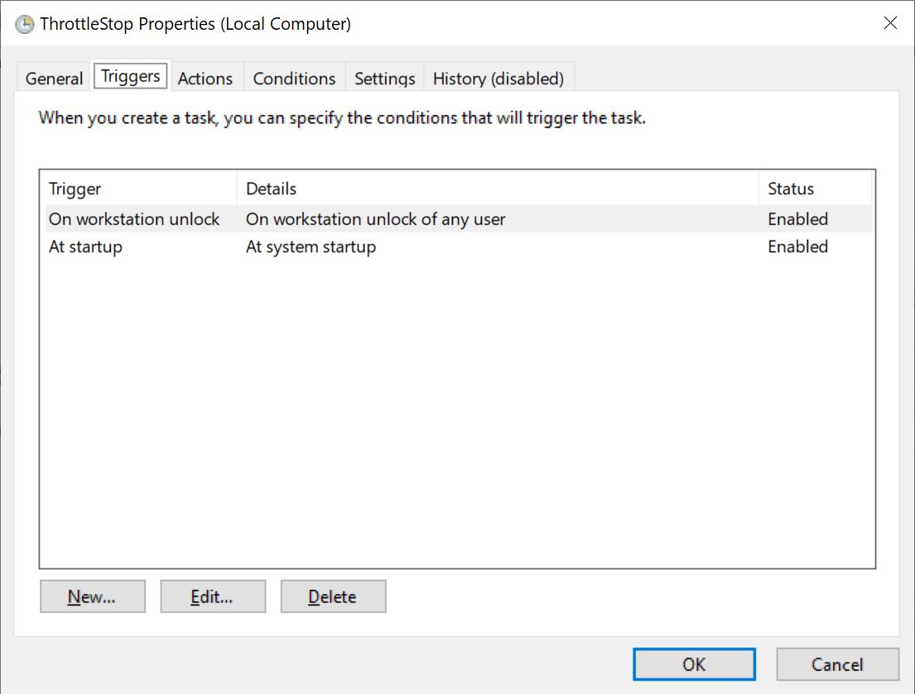Click 'On workstation unlock of any user' details
The height and width of the screenshot is (694, 915).
click(376, 219)
